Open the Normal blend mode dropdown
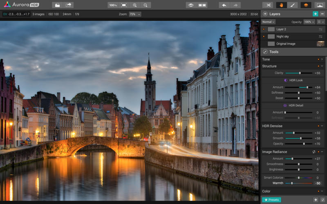This screenshot has height=204, width=327. (x=268, y=22)
